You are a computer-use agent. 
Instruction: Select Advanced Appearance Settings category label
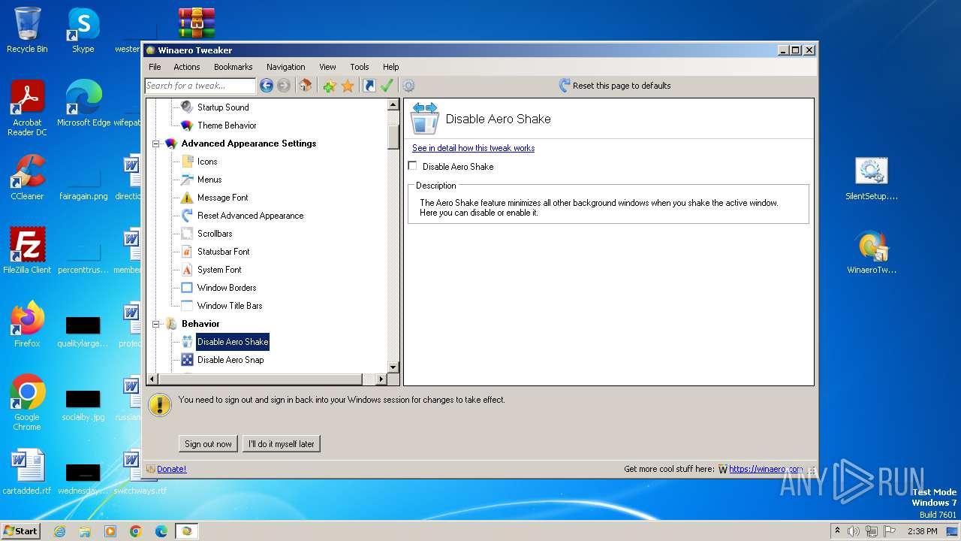[x=249, y=144]
